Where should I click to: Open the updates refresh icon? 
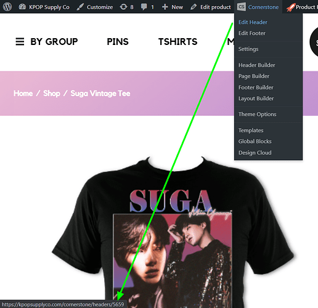click(x=123, y=7)
